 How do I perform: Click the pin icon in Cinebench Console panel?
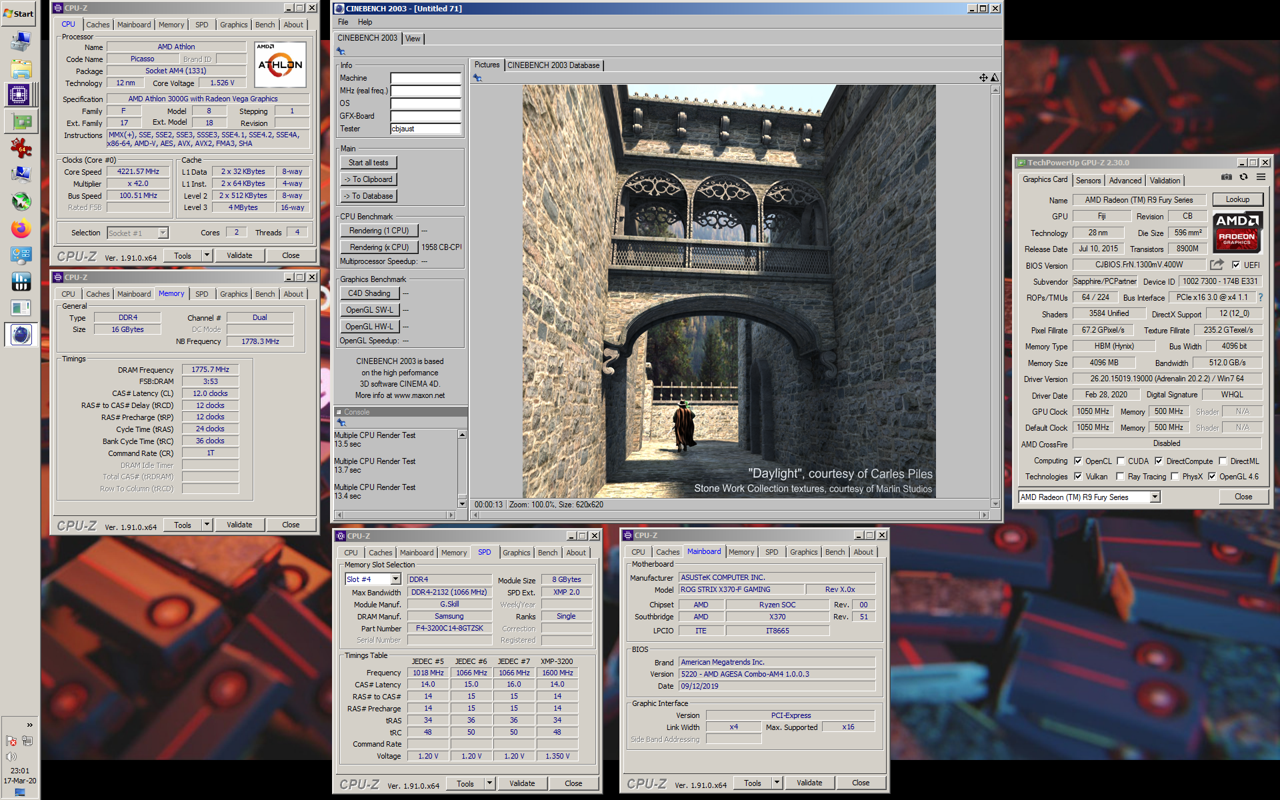341,423
